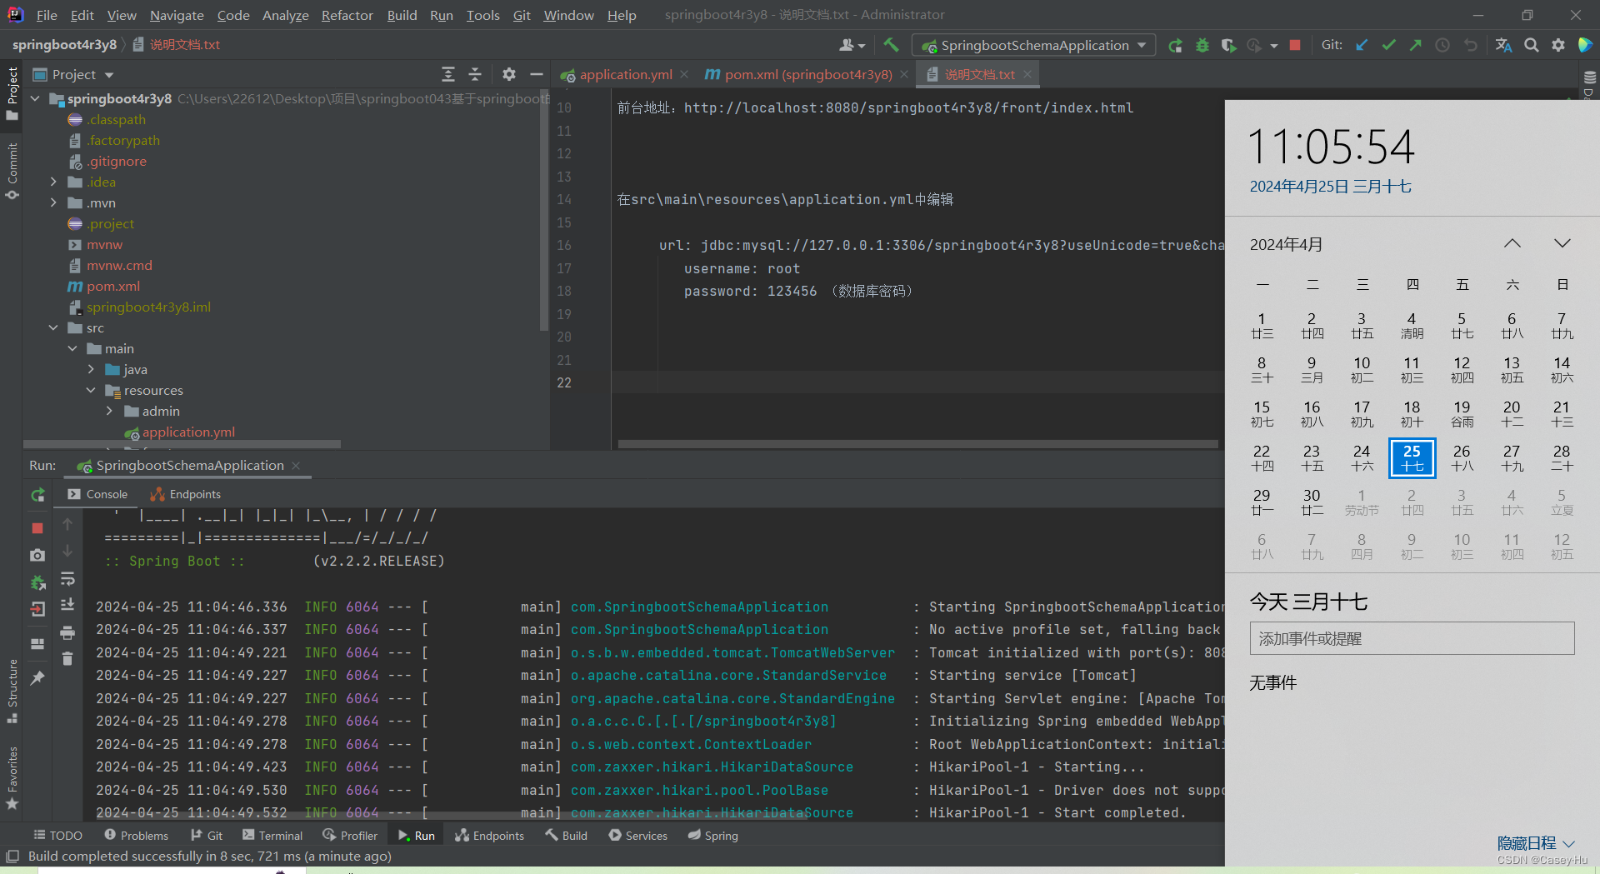This screenshot has width=1600, height=874.
Task: Collapse the resources folder
Action: (x=92, y=390)
